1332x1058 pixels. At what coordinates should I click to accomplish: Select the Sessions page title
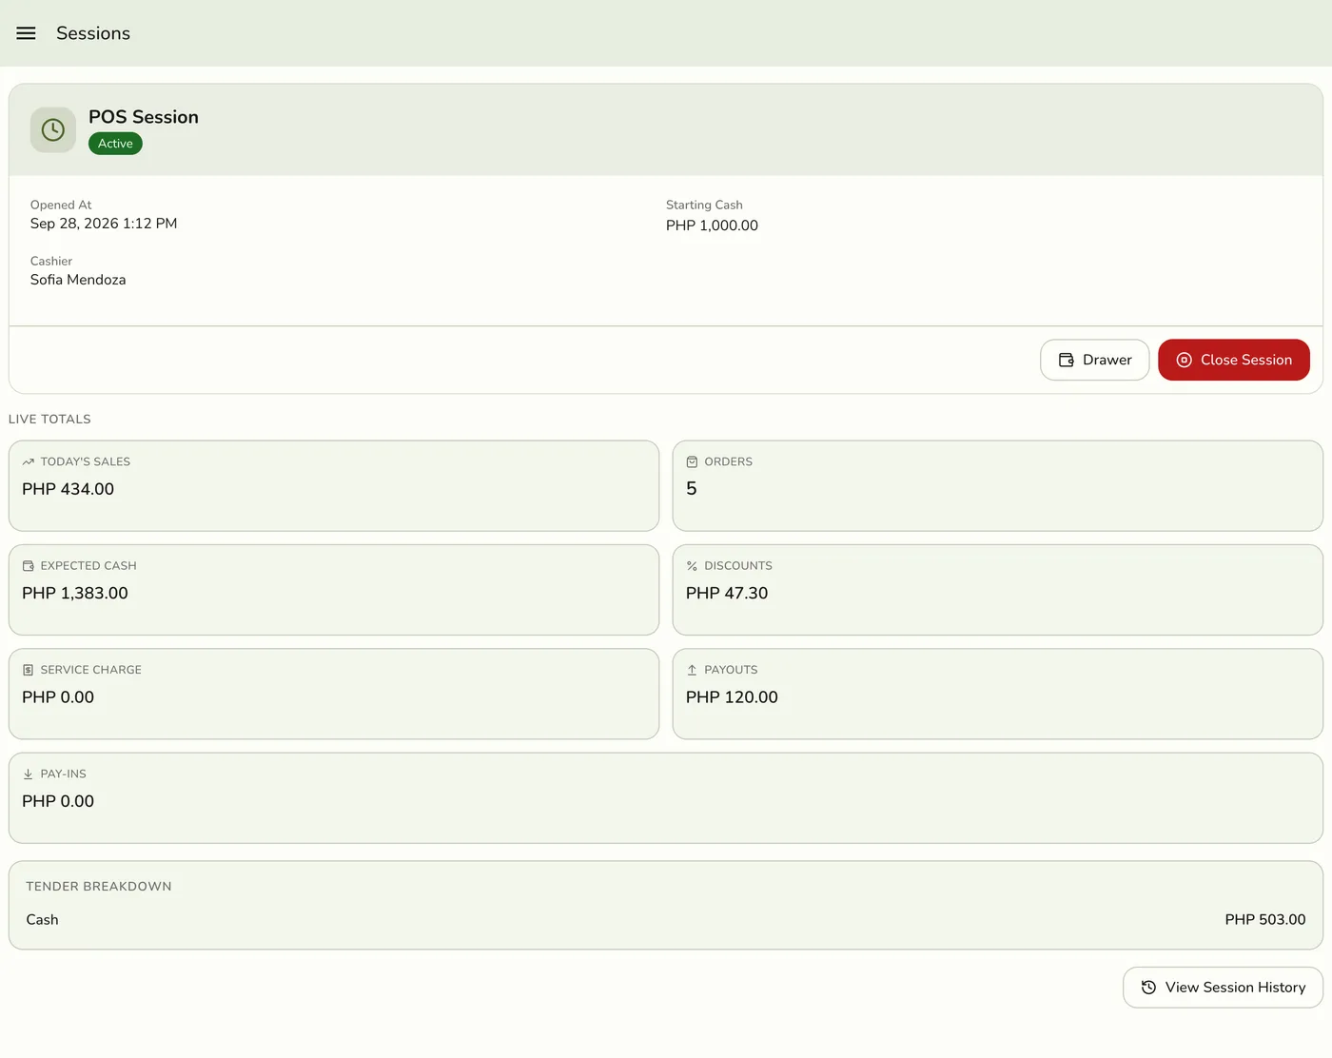(93, 33)
